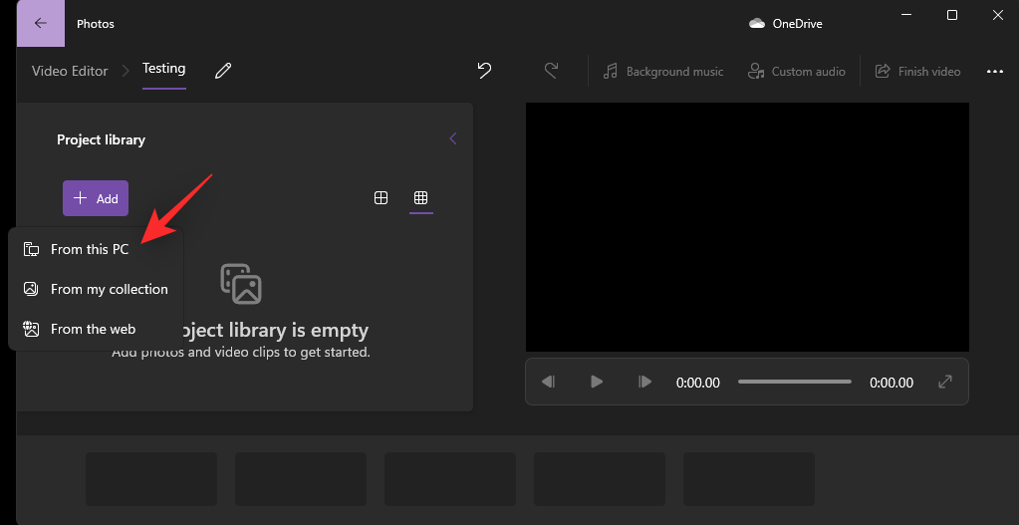Rename project with the pencil icon
Viewport: 1019px width, 525px height.
click(223, 71)
